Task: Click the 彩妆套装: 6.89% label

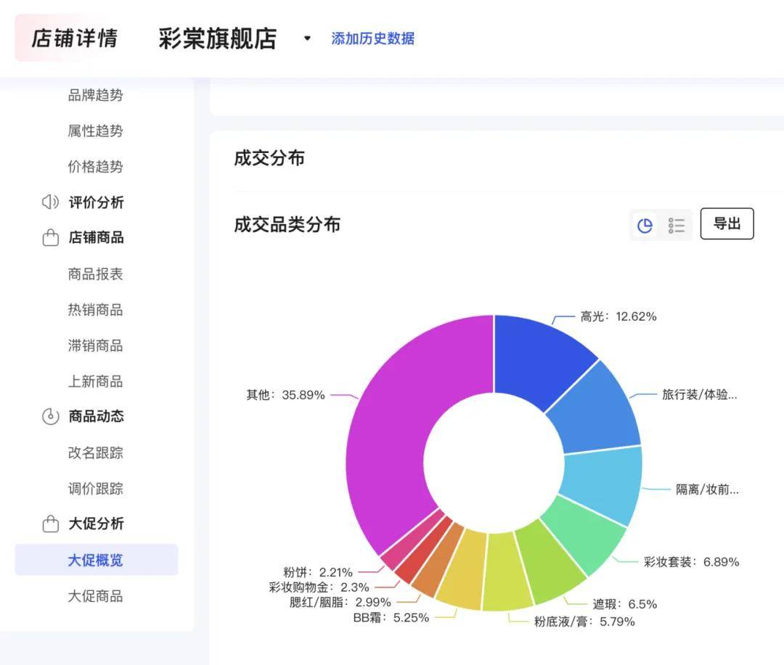Action: (691, 561)
